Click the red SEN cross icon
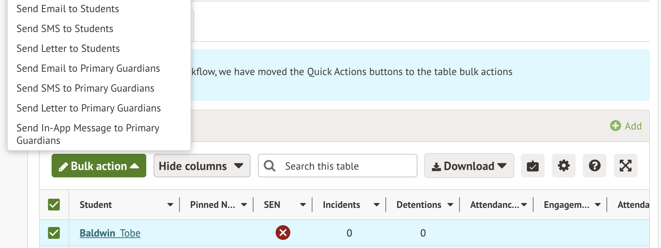Viewport: 661px width, 248px height. coord(283,233)
